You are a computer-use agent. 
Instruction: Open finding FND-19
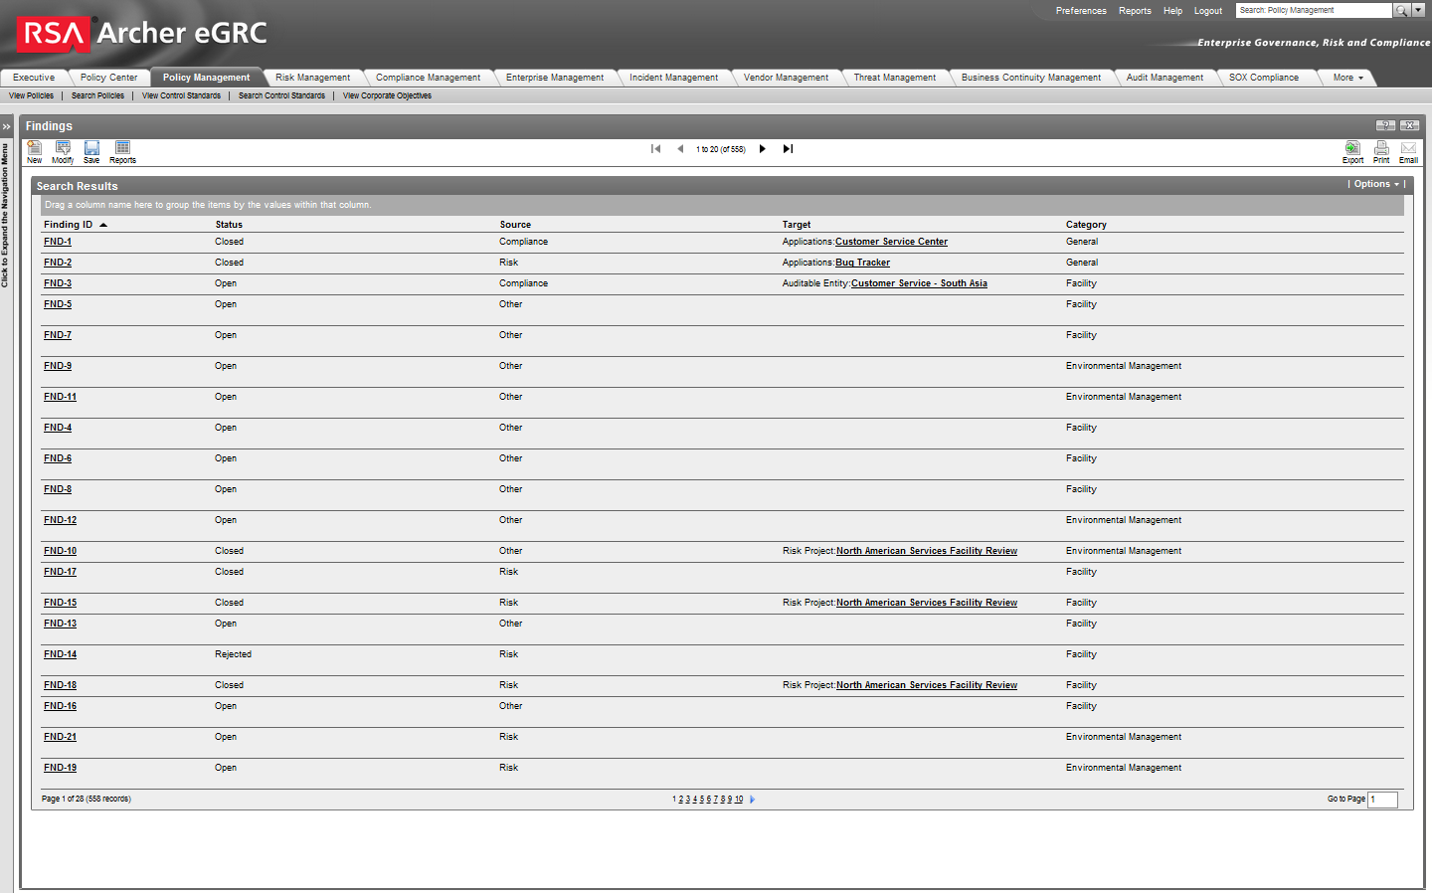tap(60, 768)
